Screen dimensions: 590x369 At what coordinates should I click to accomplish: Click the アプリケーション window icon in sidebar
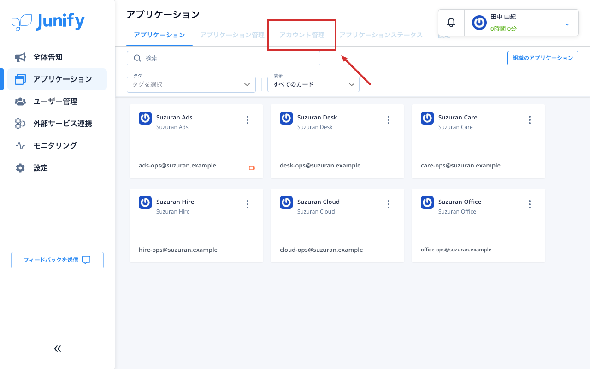(x=20, y=79)
